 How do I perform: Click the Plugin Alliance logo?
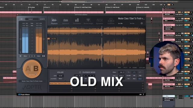(24, 94)
